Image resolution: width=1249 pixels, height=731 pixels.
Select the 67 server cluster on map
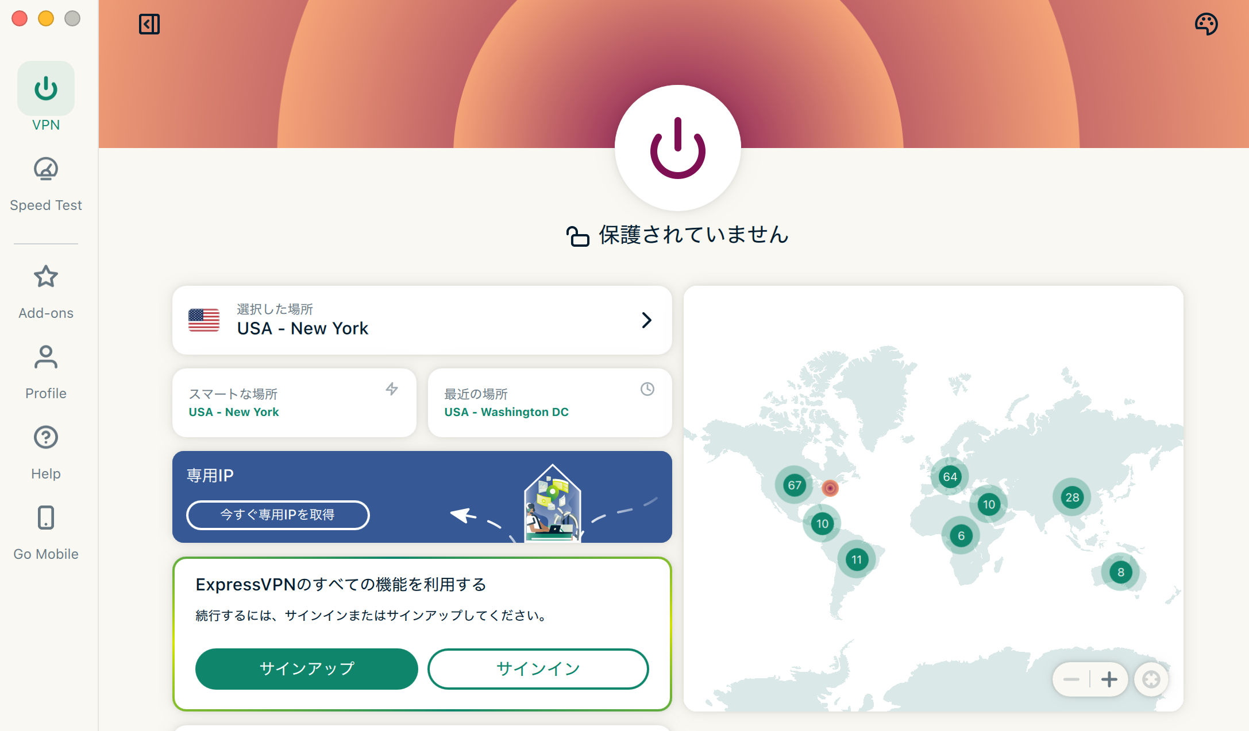pyautogui.click(x=795, y=485)
